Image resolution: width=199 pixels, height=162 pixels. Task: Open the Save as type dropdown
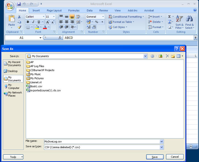162,147
